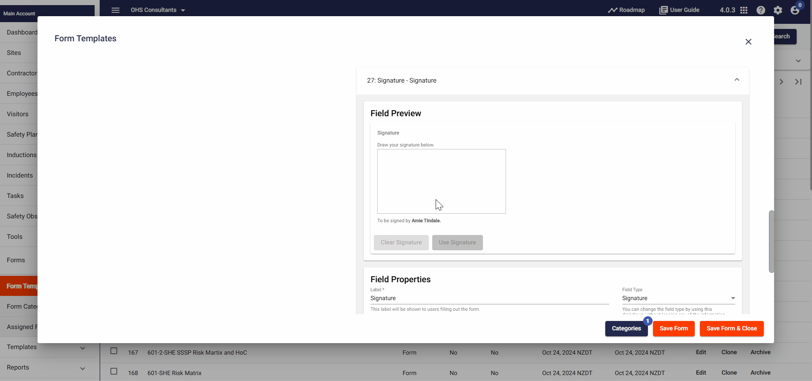Edit the Label input field
812x381 pixels.
[489, 298]
